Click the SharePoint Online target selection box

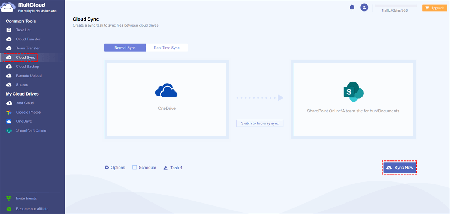click(353, 99)
